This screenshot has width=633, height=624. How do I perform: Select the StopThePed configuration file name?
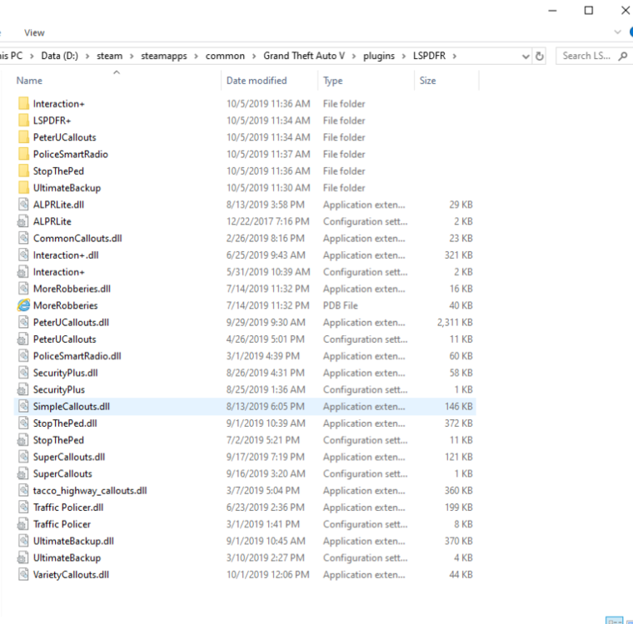[x=58, y=440]
